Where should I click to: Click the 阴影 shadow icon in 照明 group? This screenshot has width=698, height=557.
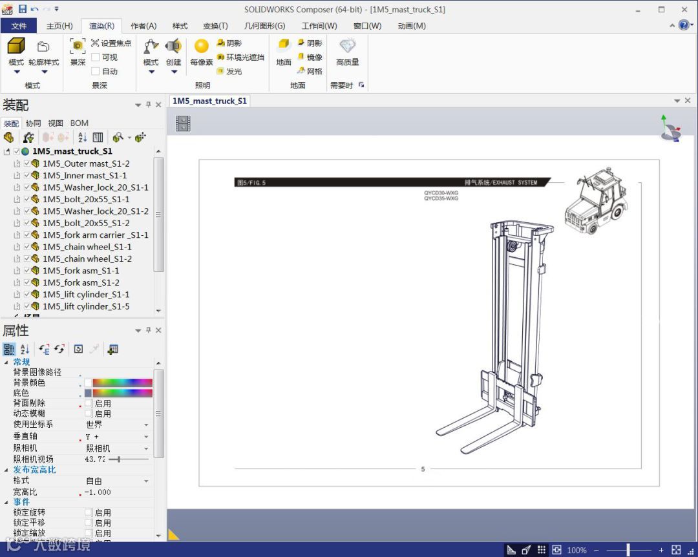(x=221, y=43)
